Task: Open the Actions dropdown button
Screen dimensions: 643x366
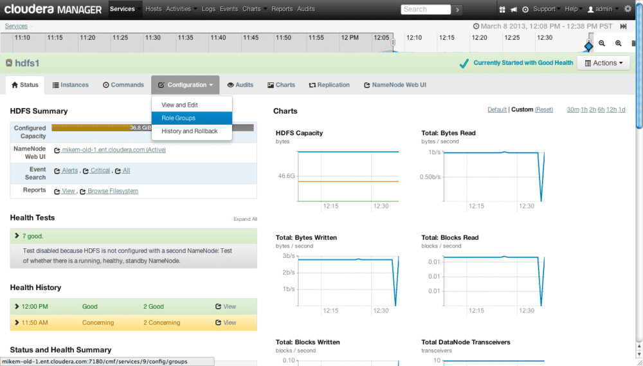Action: click(x=604, y=63)
